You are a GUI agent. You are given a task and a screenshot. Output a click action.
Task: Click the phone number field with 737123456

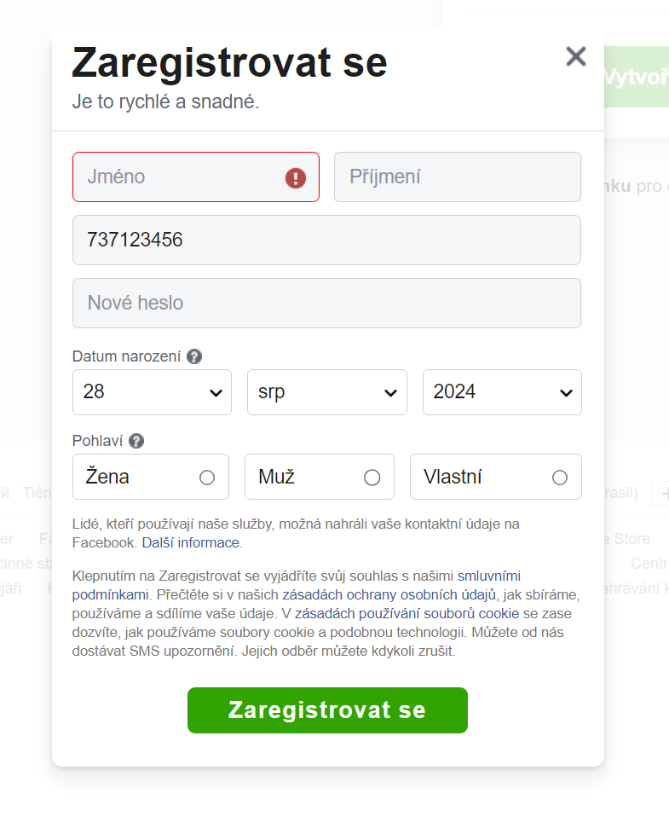326,240
